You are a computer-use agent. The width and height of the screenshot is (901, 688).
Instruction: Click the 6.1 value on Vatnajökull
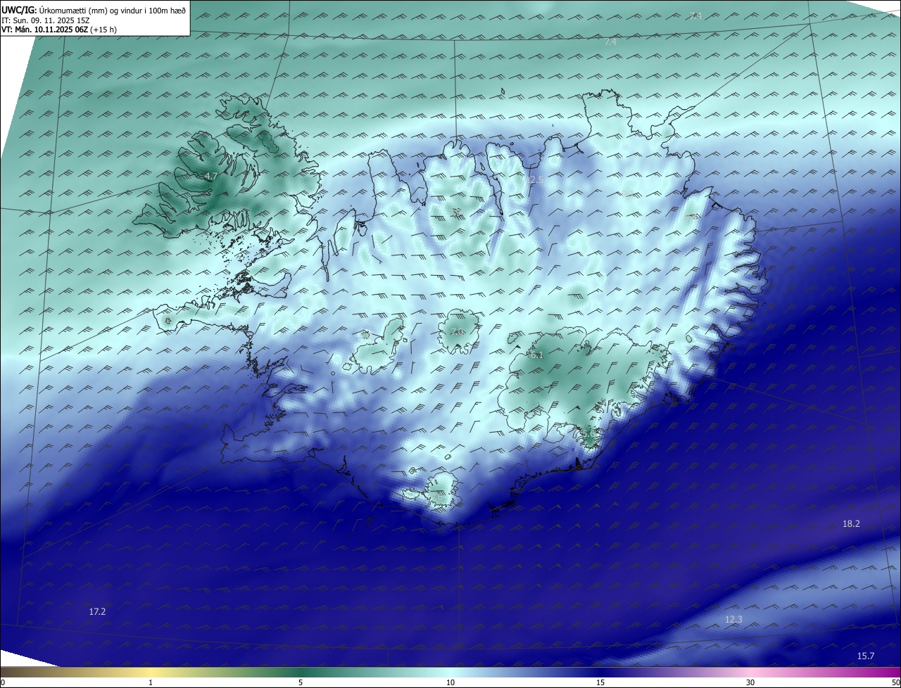tap(536, 355)
